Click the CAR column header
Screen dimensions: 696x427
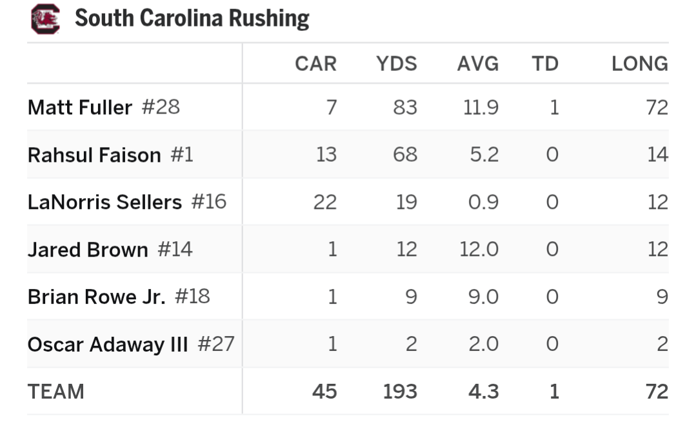coord(315,64)
